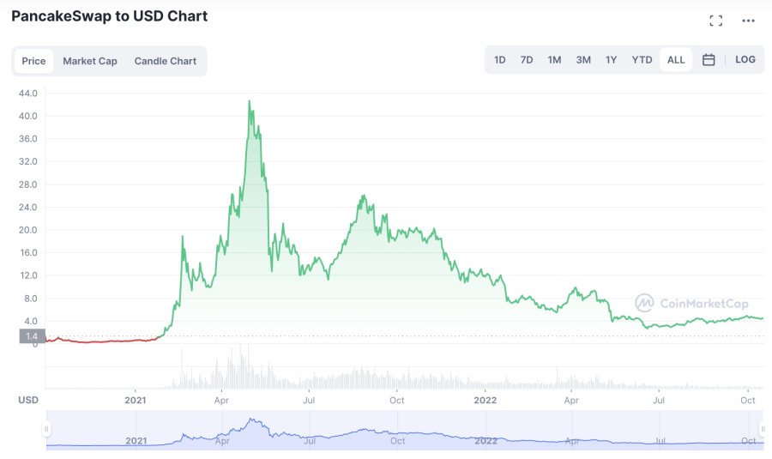Click the CoinMarketCap watermark logo
The height and width of the screenshot is (459, 772).
[x=691, y=303]
